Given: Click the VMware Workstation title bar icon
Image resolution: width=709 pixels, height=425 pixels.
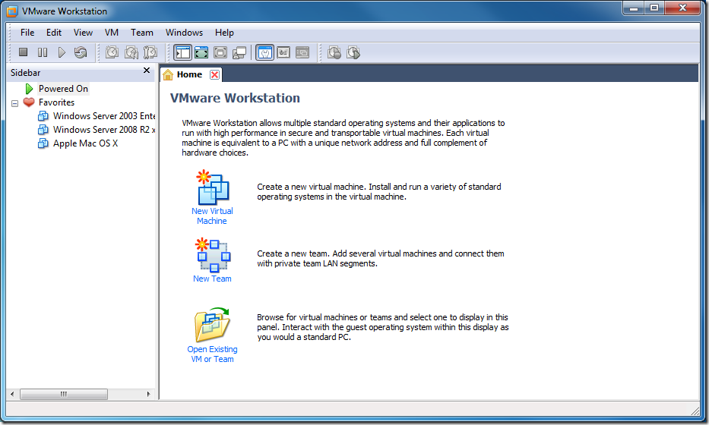Looking at the screenshot, I should (x=12, y=11).
